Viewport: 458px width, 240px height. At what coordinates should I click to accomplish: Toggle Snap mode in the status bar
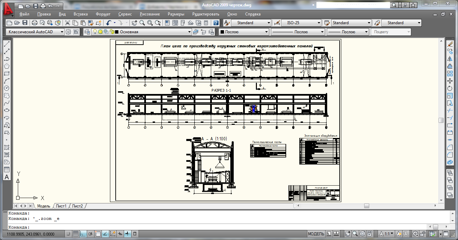pyautogui.click(x=69, y=234)
